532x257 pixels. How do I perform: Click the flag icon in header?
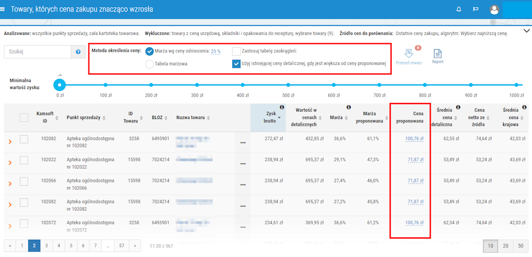tap(476, 9)
